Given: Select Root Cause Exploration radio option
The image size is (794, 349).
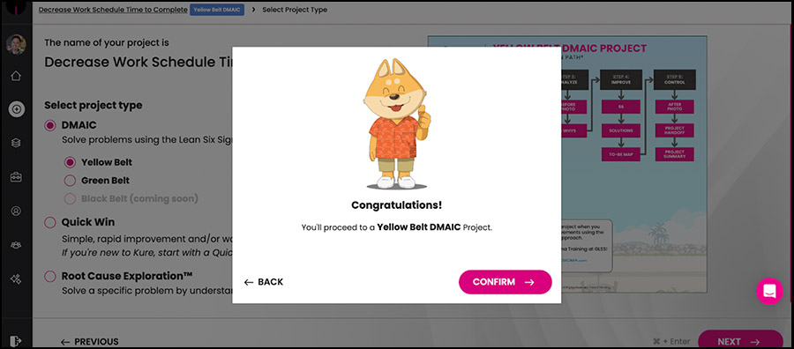Looking at the screenshot, I should tap(50, 277).
